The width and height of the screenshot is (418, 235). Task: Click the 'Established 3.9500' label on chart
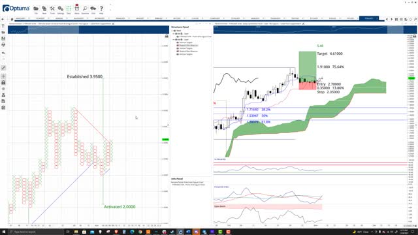[x=84, y=77]
